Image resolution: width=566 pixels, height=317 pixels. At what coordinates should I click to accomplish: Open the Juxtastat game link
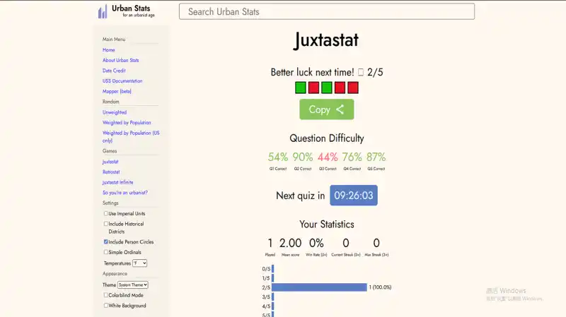(110, 162)
